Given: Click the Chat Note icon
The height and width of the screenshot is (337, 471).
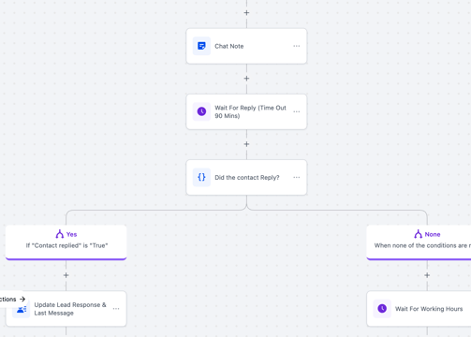Looking at the screenshot, I should pyautogui.click(x=201, y=46).
